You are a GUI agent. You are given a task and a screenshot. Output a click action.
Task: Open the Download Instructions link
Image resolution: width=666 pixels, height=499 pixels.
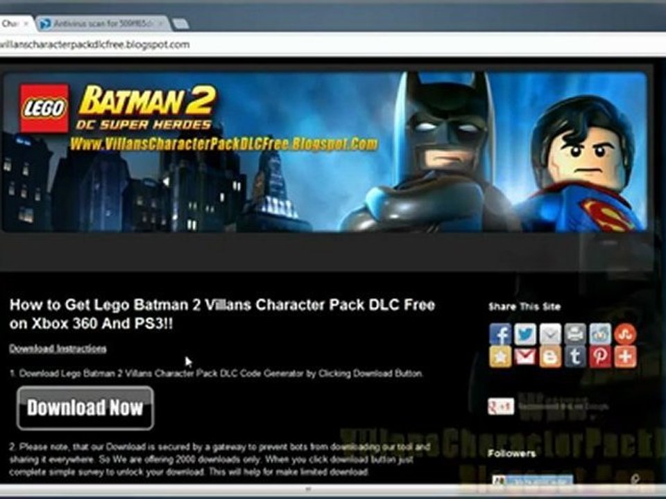click(58, 349)
